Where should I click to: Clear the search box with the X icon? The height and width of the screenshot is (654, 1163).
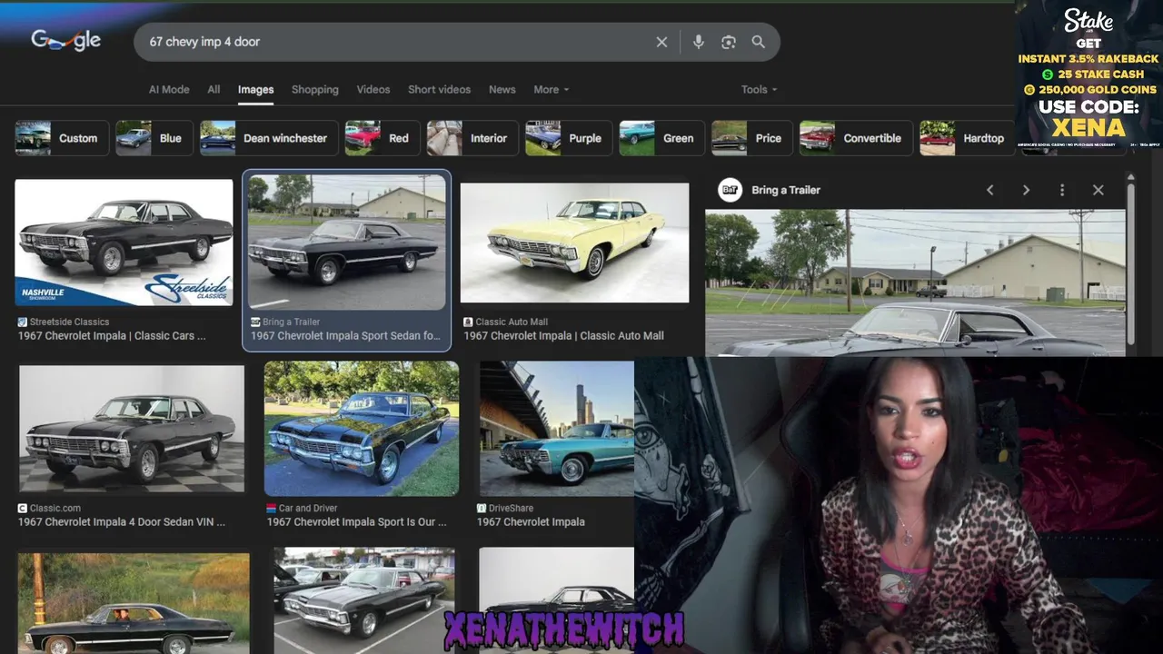pyautogui.click(x=661, y=42)
